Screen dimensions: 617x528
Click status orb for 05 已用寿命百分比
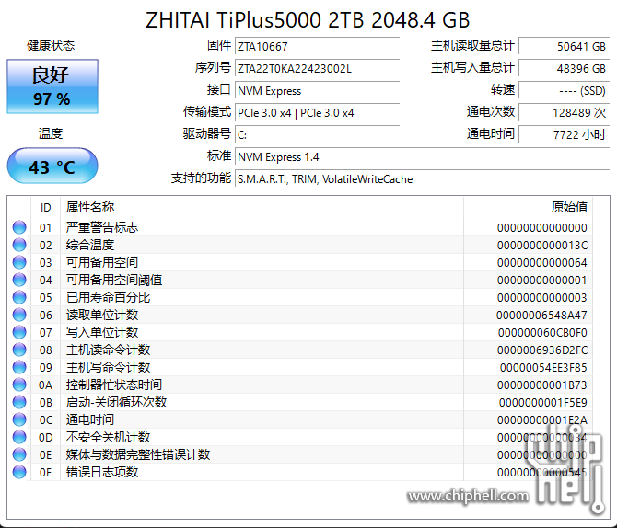point(19,297)
